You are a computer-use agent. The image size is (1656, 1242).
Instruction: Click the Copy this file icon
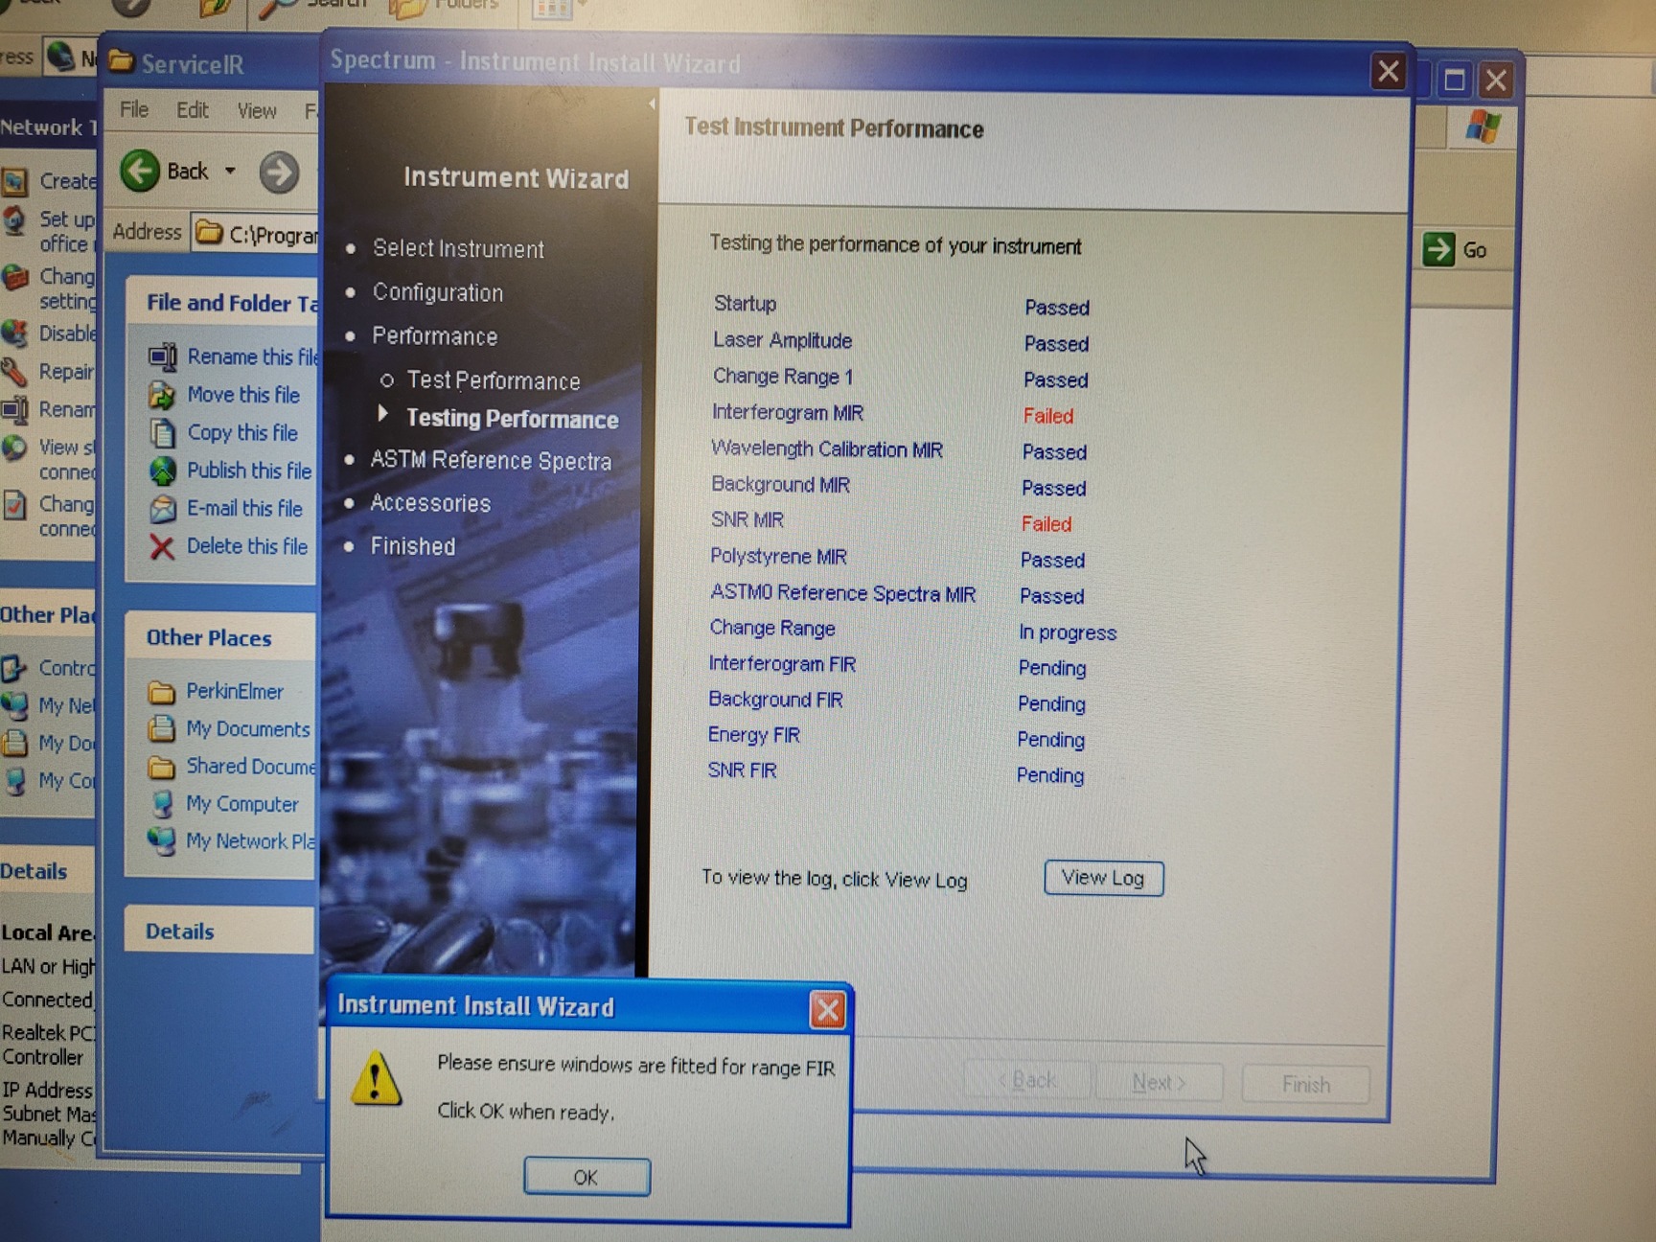163,433
